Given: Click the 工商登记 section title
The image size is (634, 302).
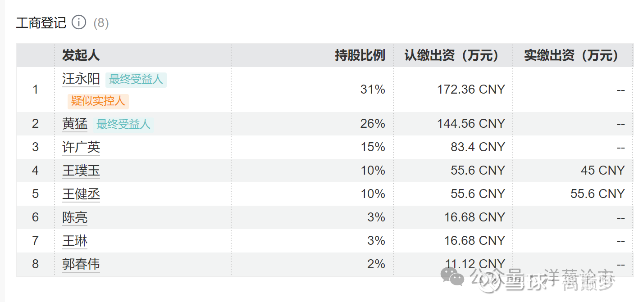Looking at the screenshot, I should (41, 23).
